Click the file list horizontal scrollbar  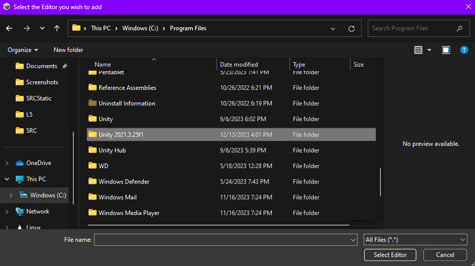coord(219,225)
